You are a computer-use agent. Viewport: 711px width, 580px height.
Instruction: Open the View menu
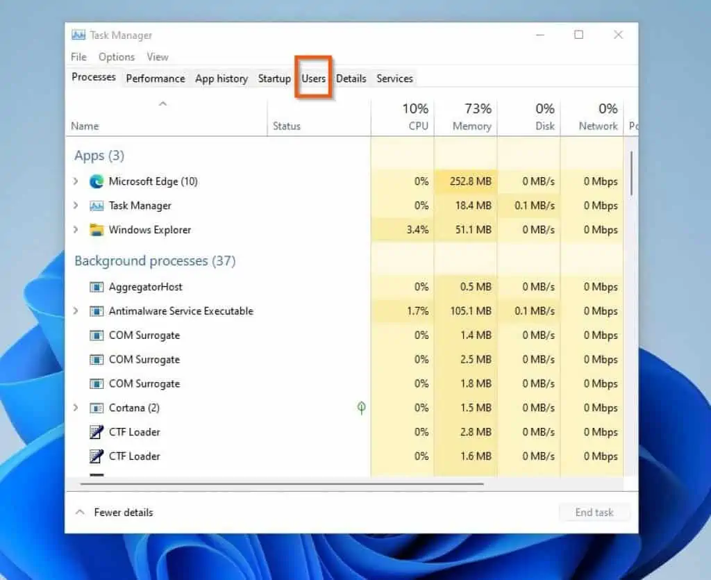(157, 57)
